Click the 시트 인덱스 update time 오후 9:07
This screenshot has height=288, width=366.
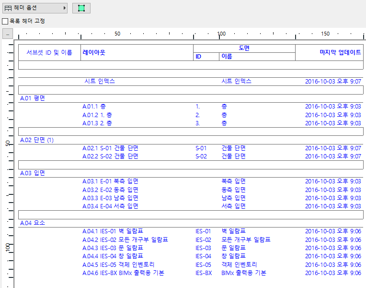[333, 82]
